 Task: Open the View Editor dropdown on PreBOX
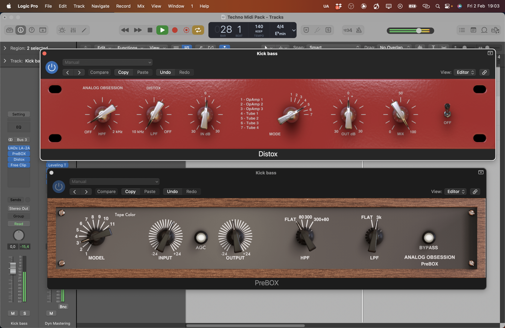455,191
